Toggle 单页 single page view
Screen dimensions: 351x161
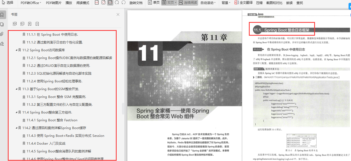[x=154, y=3]
